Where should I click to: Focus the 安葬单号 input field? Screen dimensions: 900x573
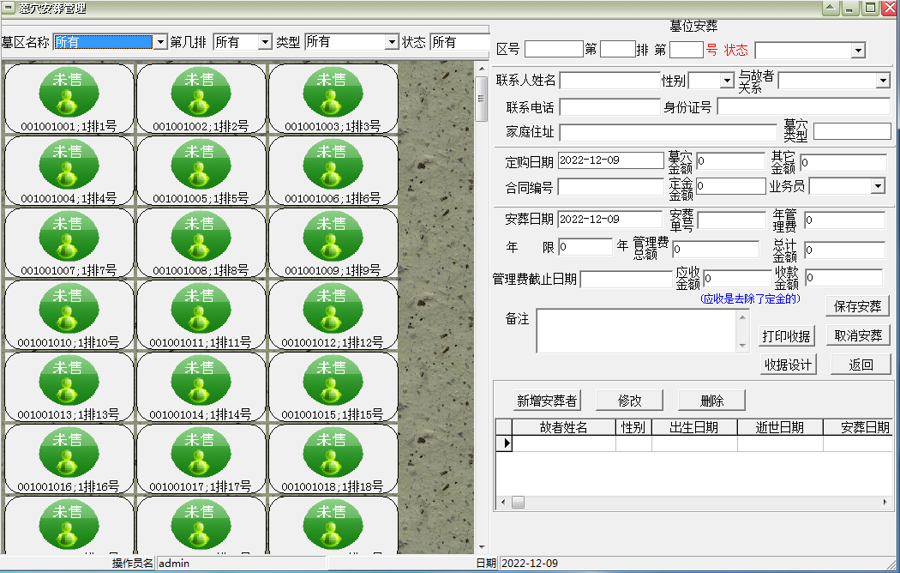732,221
